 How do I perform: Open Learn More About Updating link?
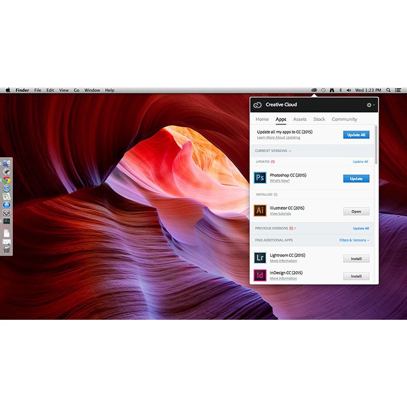click(x=279, y=138)
